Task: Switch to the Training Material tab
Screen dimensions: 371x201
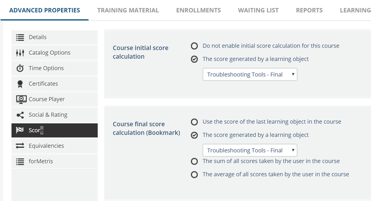Action: point(128,10)
